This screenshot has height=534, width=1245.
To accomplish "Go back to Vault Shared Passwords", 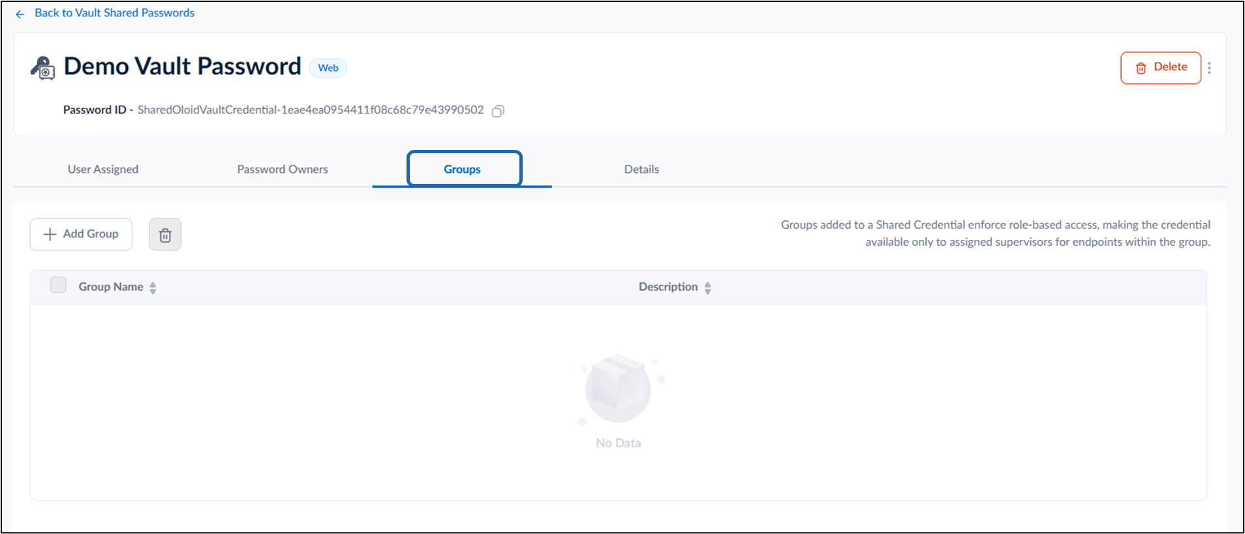I will pyautogui.click(x=114, y=13).
